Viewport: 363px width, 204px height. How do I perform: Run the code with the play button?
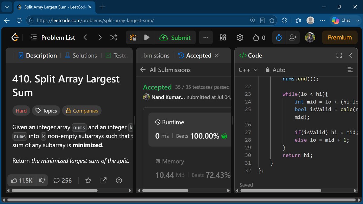coord(147,37)
